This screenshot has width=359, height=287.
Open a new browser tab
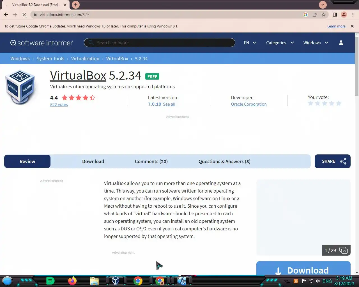coord(75,5)
